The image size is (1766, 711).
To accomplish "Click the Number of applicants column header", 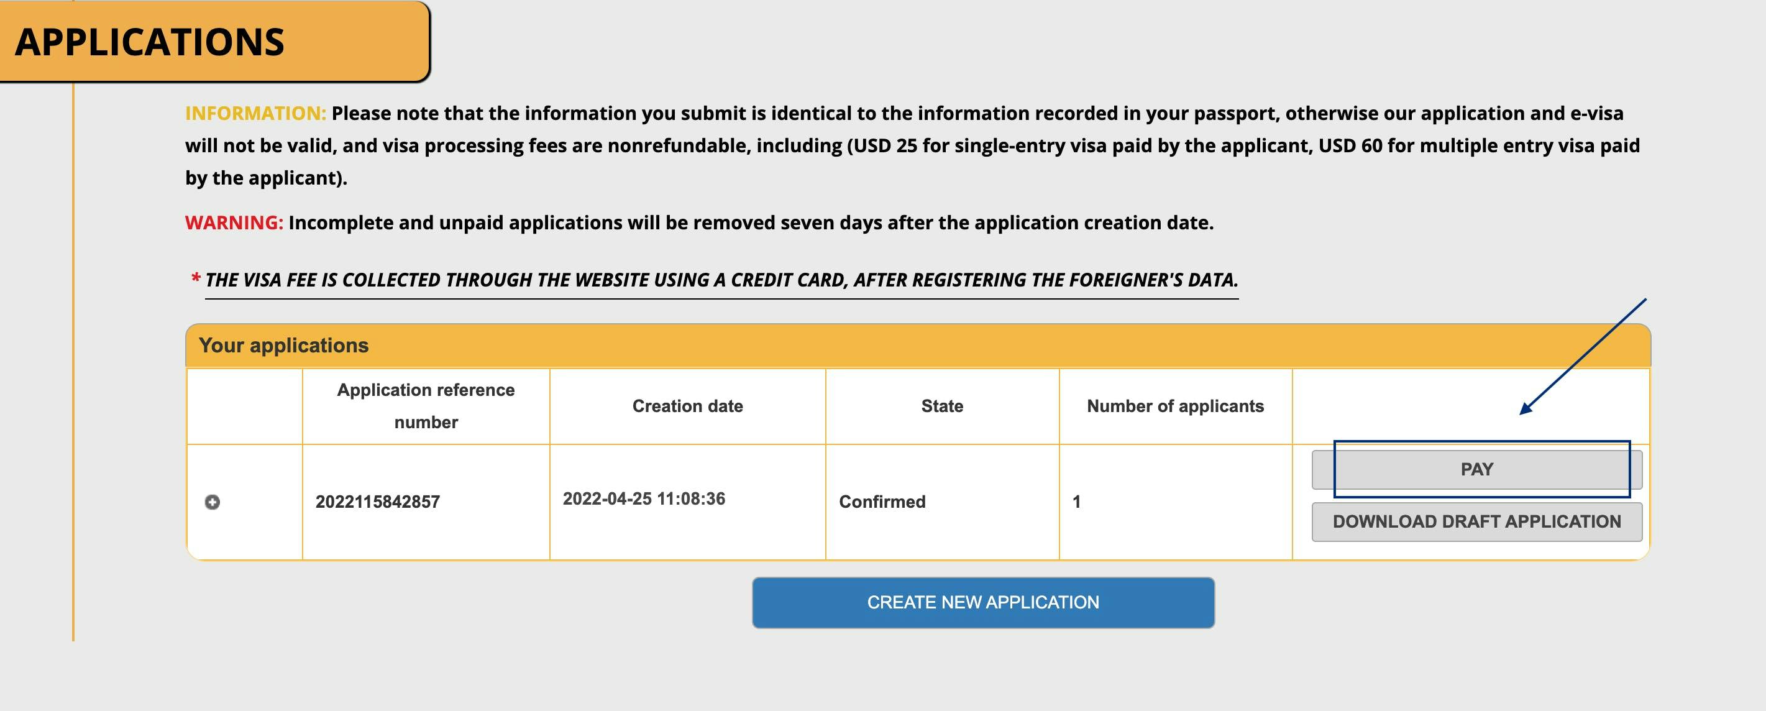I will click(x=1175, y=406).
